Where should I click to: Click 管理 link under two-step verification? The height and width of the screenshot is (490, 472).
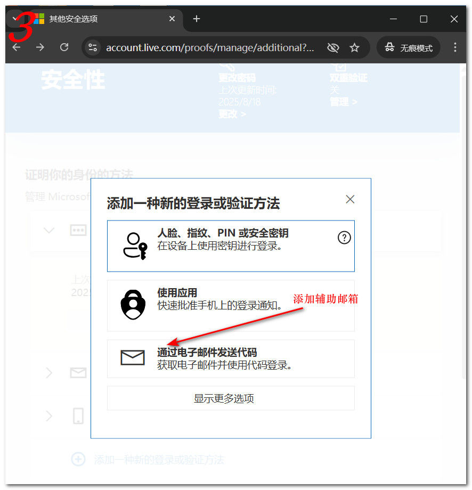click(x=343, y=102)
